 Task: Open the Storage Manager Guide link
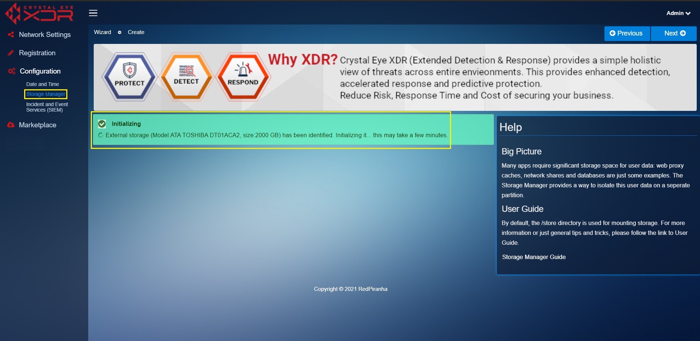(534, 257)
